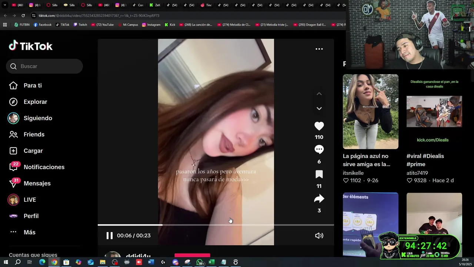Mute the video with speaker icon
This screenshot has width=474, height=267.
point(319,235)
